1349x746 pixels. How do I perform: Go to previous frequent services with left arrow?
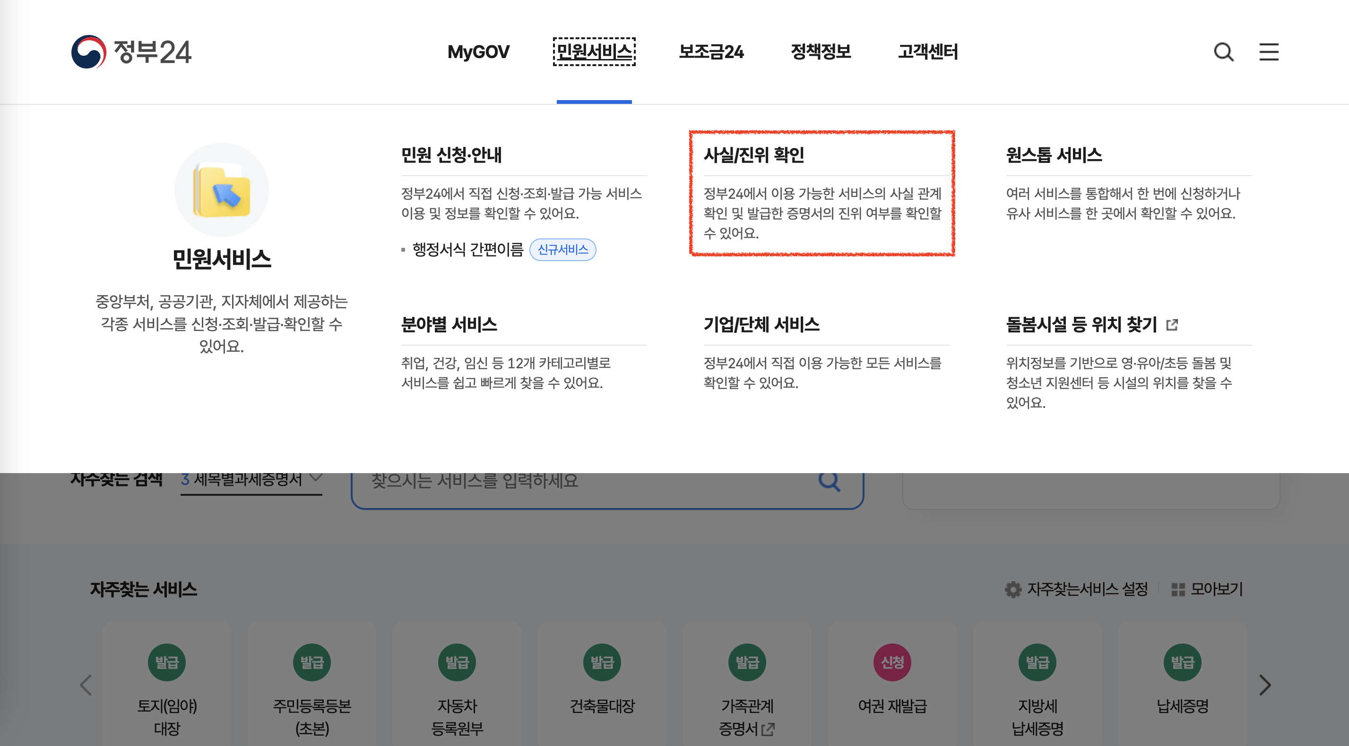coord(86,685)
